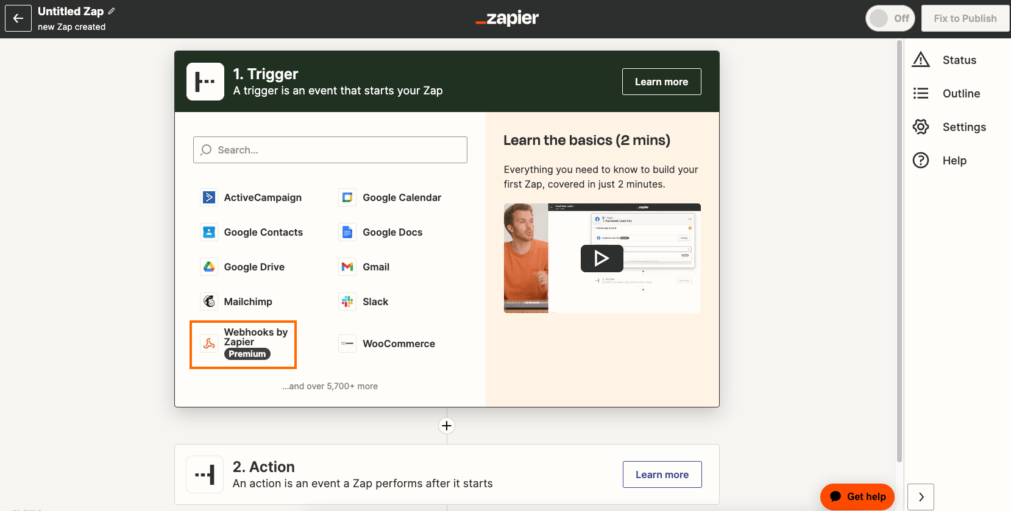Click the Google Drive label
The image size is (1011, 511).
(x=254, y=267)
